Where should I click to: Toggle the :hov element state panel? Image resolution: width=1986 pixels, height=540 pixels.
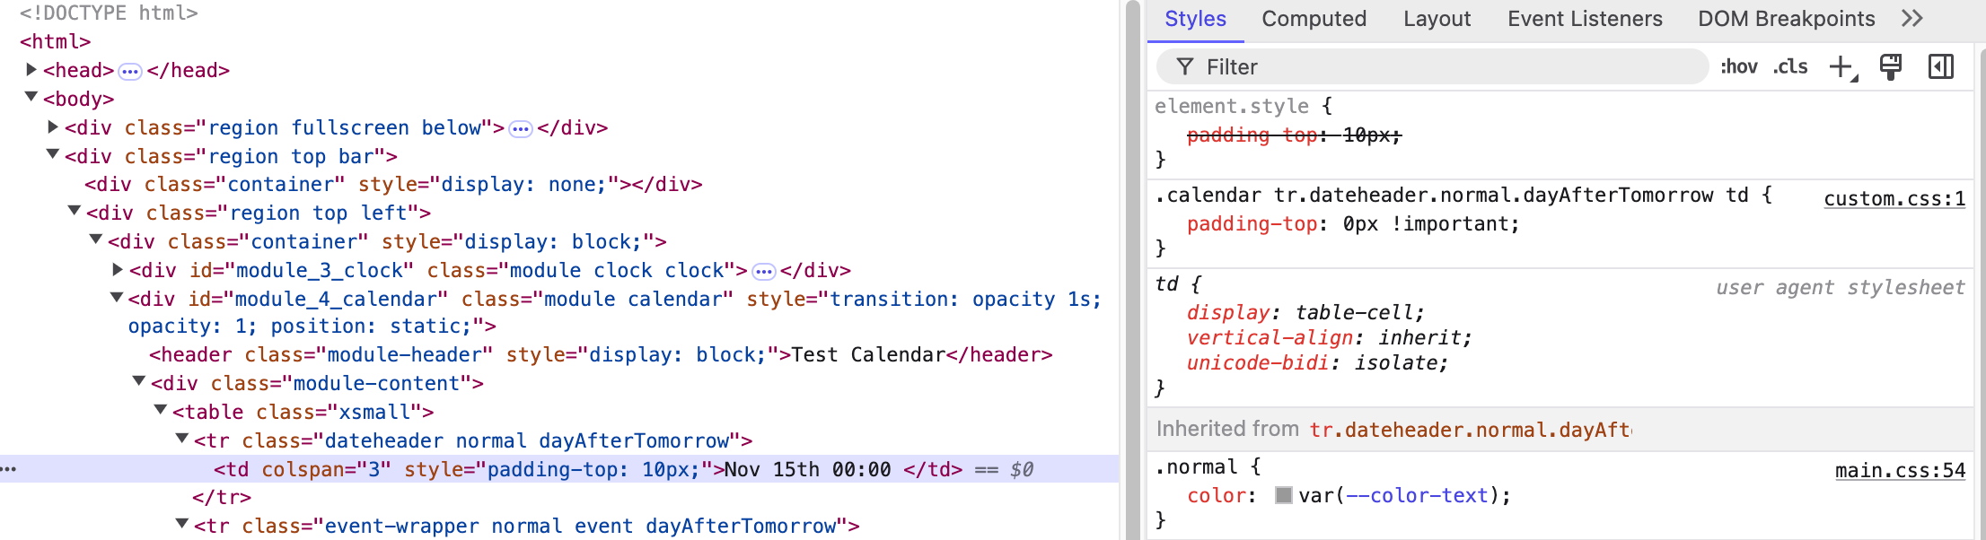click(x=1739, y=67)
